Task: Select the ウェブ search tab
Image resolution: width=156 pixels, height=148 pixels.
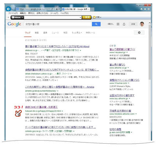Action: pyautogui.click(x=28, y=33)
